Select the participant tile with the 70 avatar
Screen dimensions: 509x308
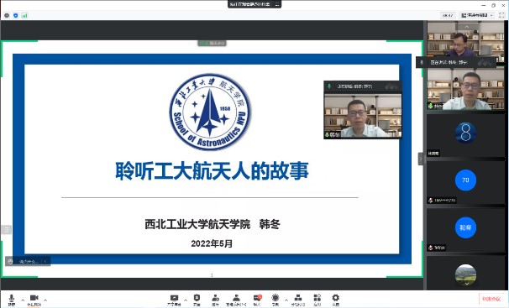466,183
